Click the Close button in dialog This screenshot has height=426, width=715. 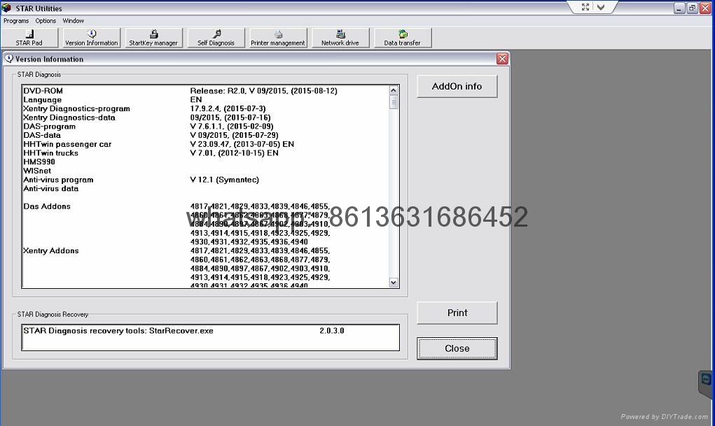(x=457, y=348)
